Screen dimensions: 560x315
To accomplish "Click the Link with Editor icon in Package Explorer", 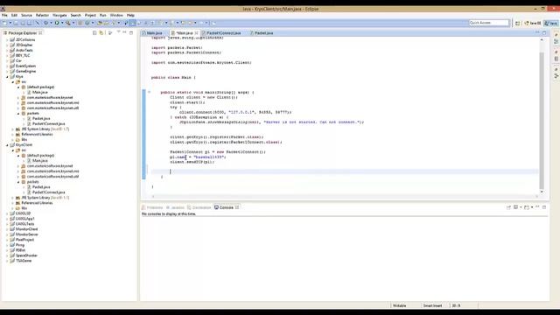I will click(x=101, y=33).
